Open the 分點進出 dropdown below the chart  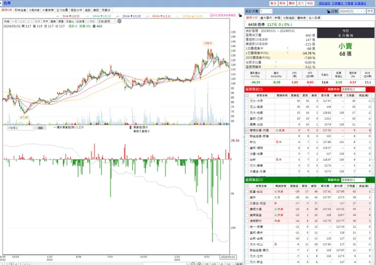pyautogui.click(x=21, y=128)
